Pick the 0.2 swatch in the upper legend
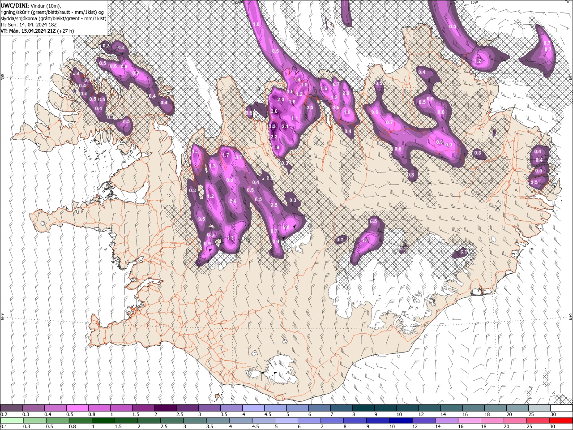573x430 pixels. point(11,408)
